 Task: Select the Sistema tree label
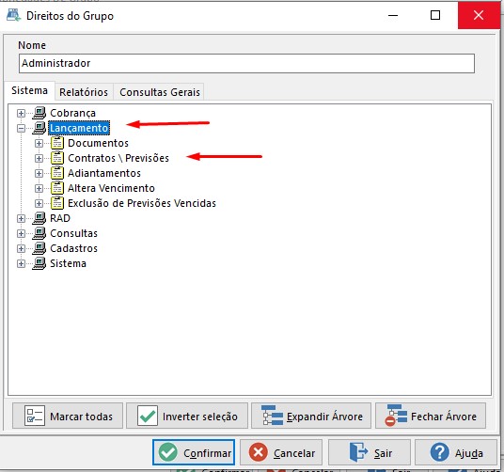point(68,263)
